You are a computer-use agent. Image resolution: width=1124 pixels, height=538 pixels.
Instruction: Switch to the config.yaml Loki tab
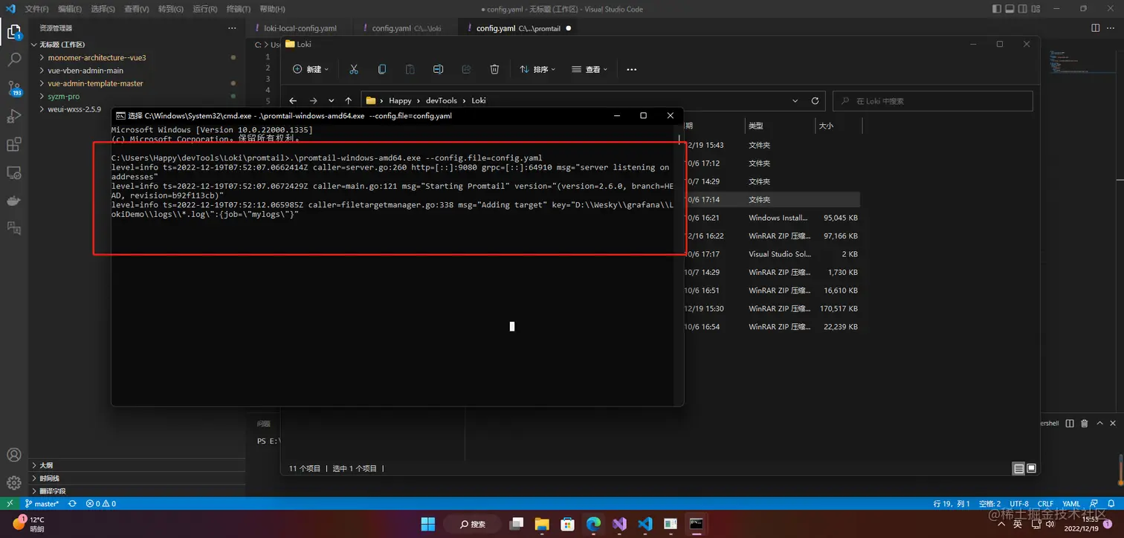[x=407, y=28]
